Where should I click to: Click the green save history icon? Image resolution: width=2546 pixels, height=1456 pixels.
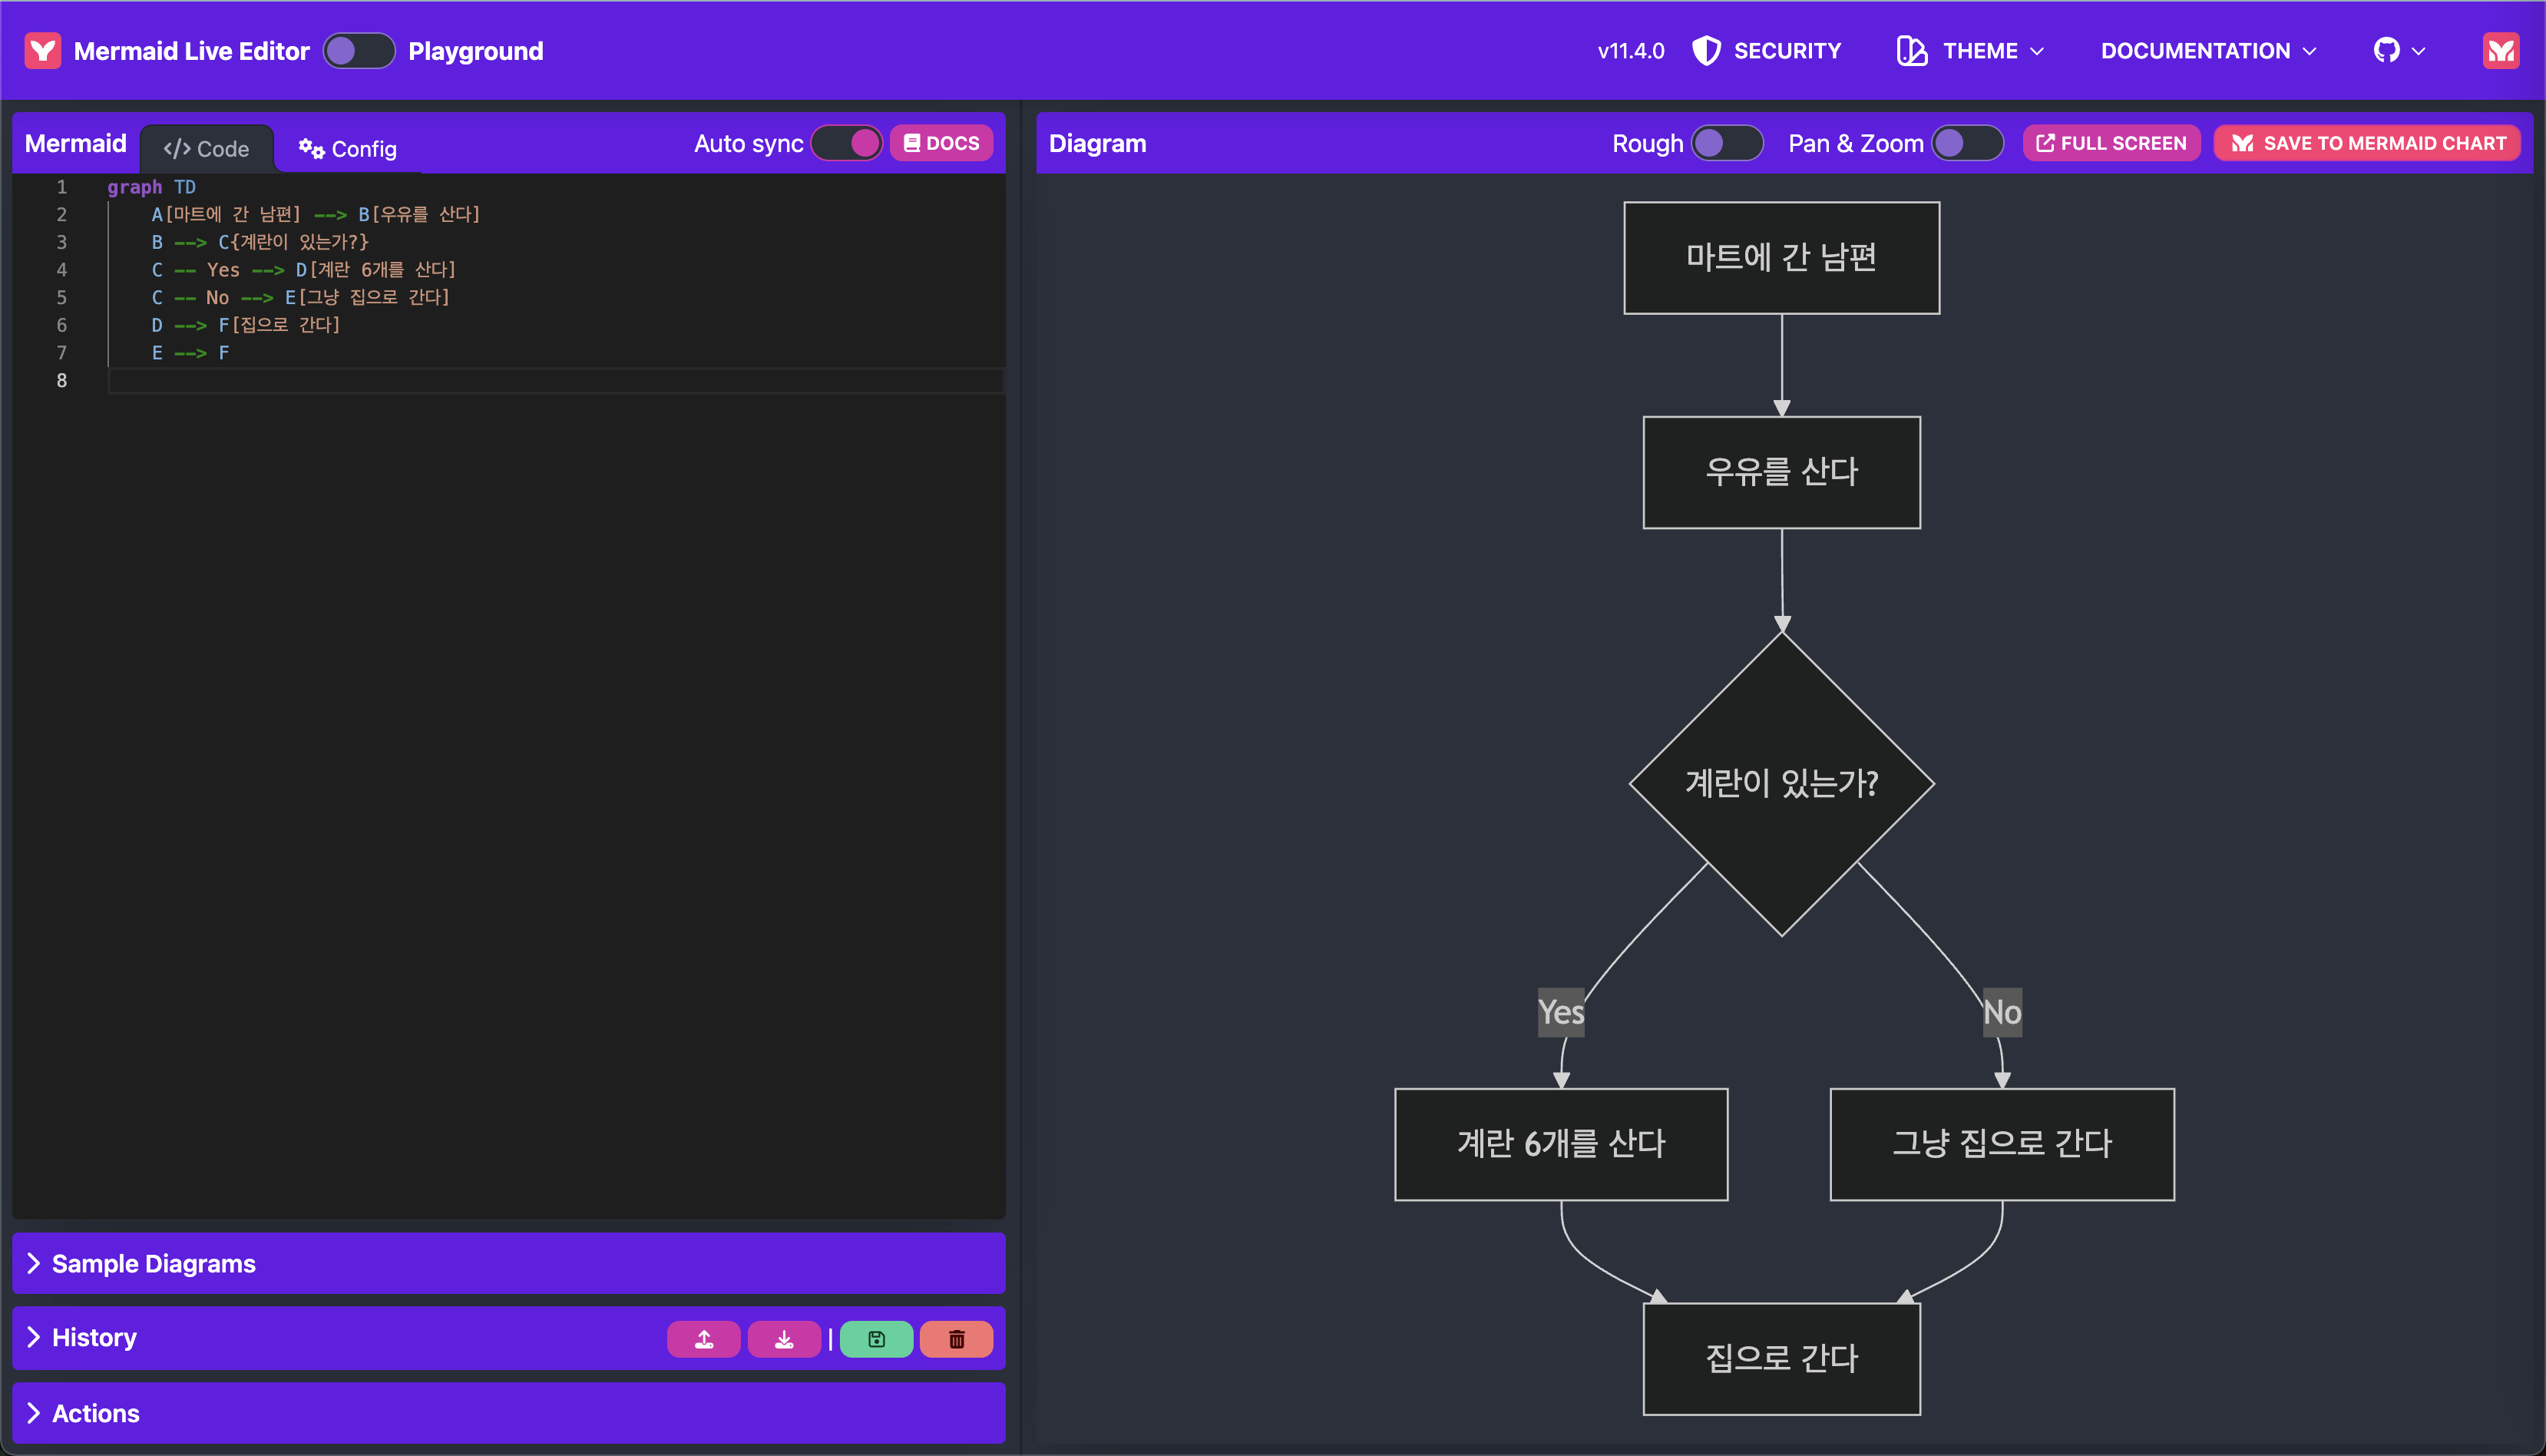pyautogui.click(x=875, y=1339)
